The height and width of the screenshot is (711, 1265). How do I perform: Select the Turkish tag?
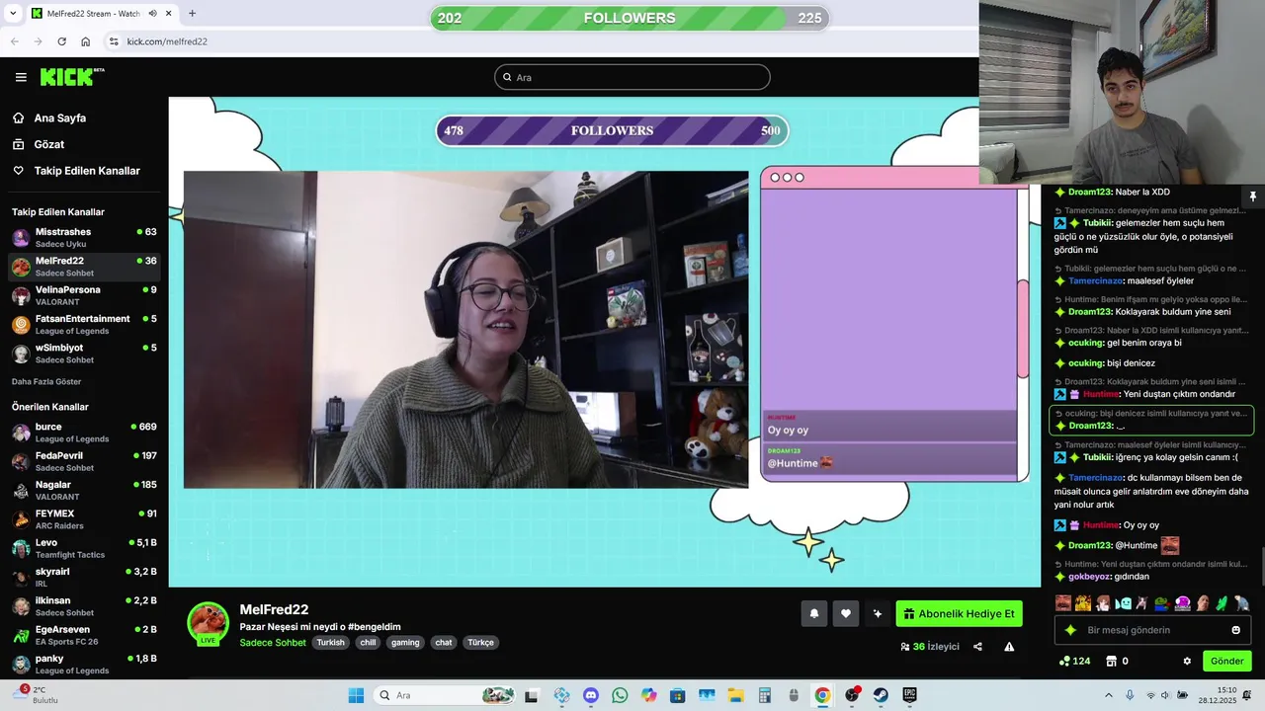point(331,643)
